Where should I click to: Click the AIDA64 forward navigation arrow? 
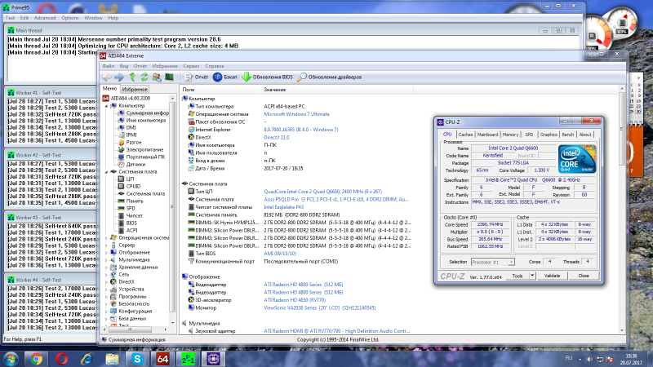tap(119, 77)
